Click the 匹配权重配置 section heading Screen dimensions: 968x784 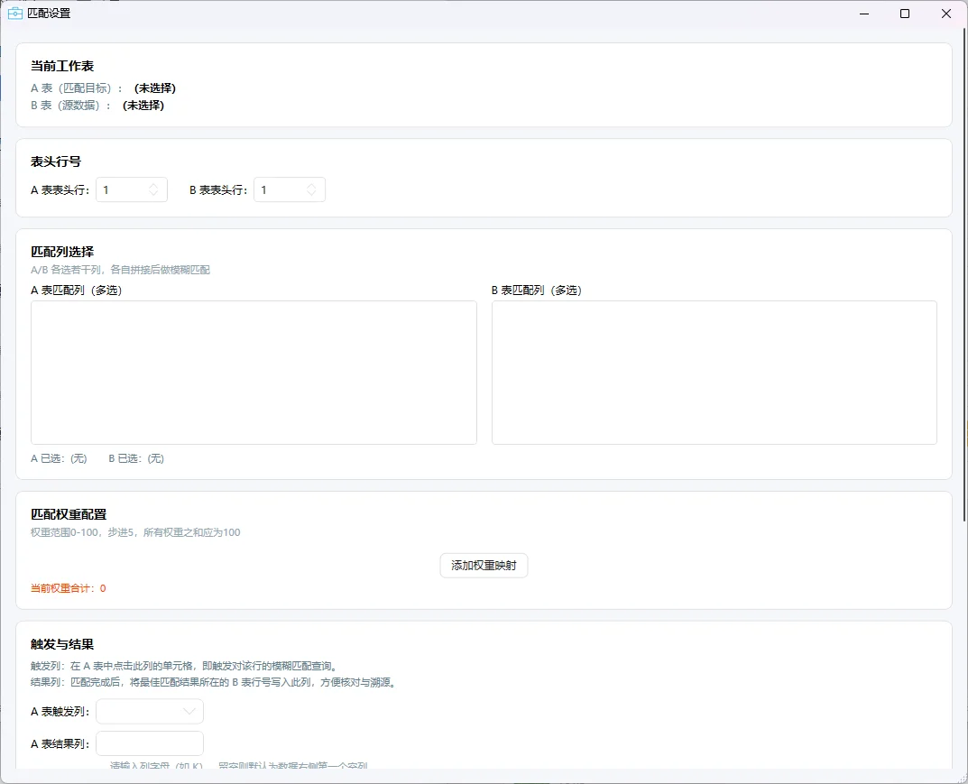tap(69, 514)
